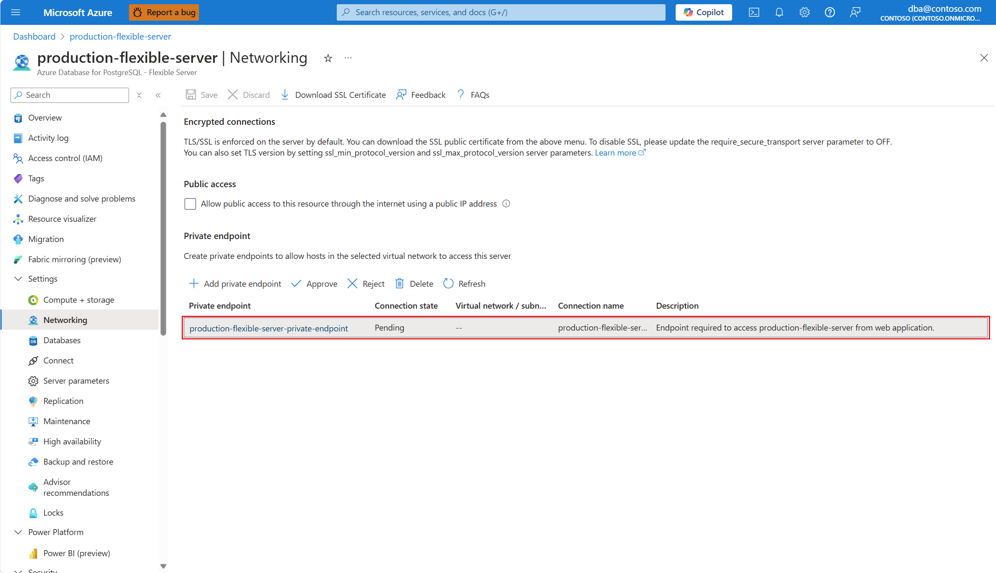The width and height of the screenshot is (996, 573).
Task: Open Cloud Shell from the top bar
Action: 754,12
